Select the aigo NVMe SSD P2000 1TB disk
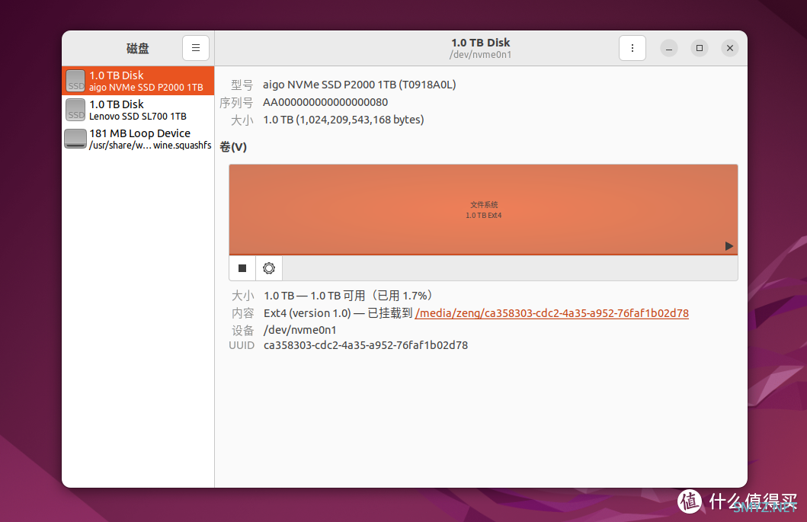The image size is (807, 522). (138, 81)
